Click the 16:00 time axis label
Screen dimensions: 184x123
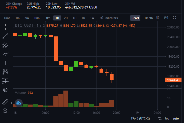point(96,113)
